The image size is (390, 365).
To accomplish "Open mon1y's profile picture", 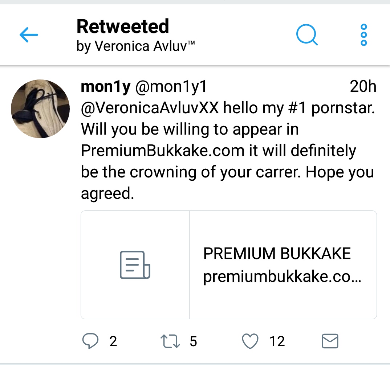I will coord(40,109).
